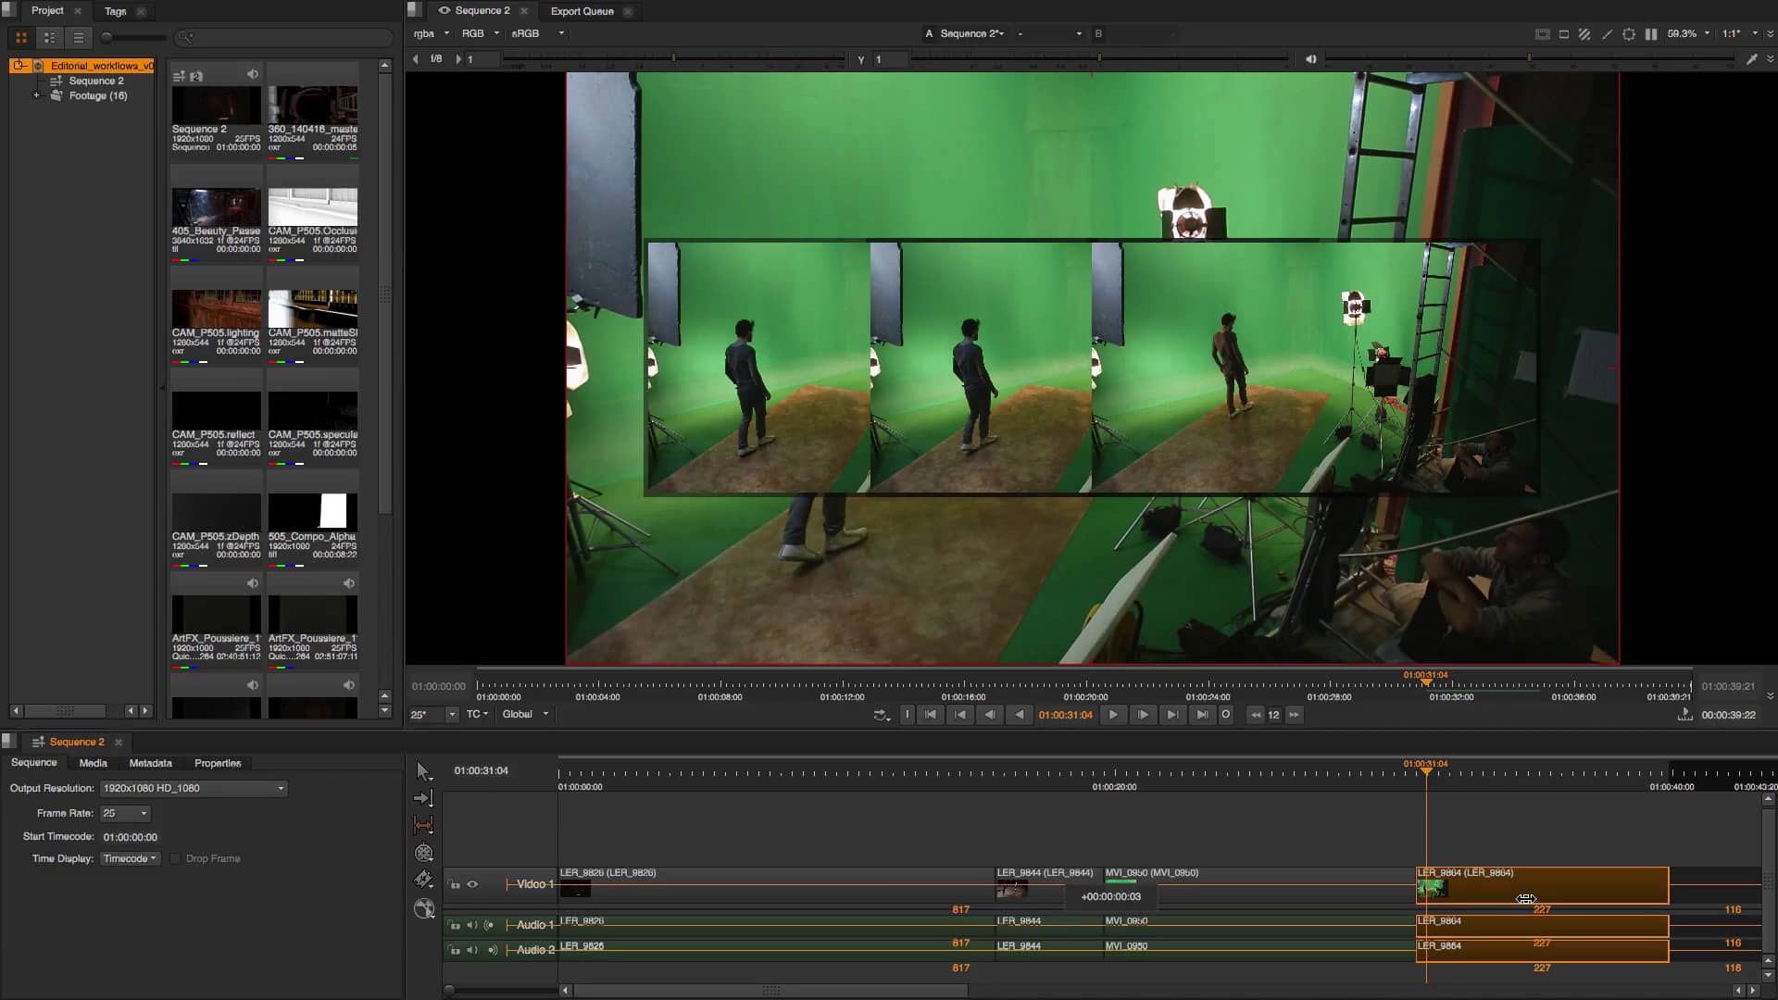Select the Retime clip tool
1778x1000 pixels.
(423, 852)
